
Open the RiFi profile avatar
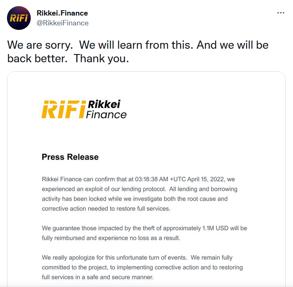[x=19, y=18]
